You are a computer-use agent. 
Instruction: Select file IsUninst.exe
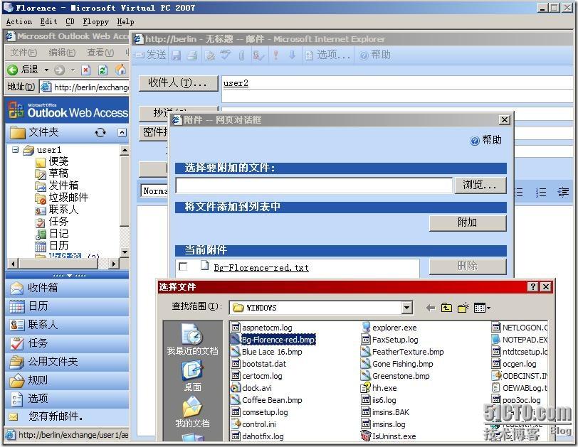coord(389,436)
